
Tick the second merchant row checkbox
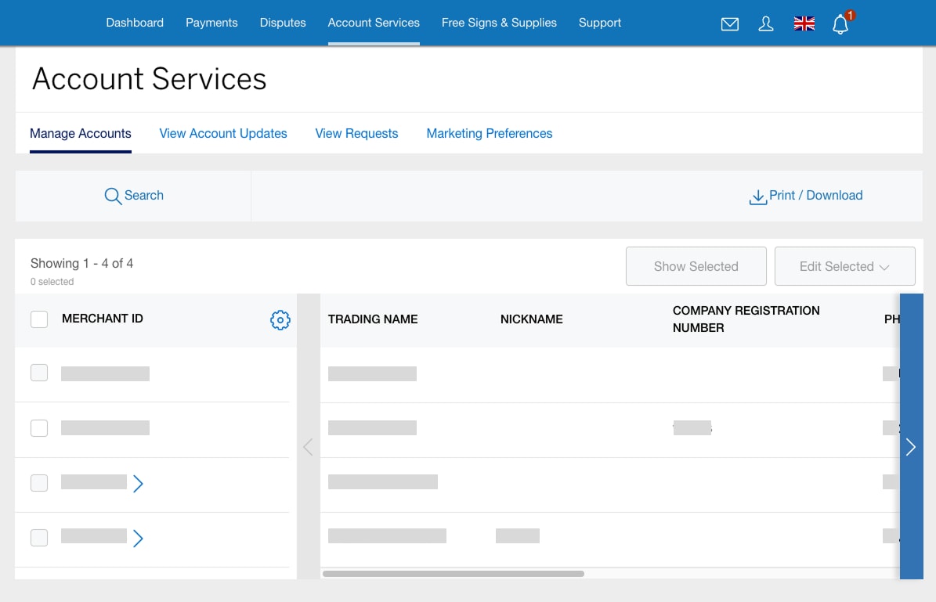tap(39, 427)
